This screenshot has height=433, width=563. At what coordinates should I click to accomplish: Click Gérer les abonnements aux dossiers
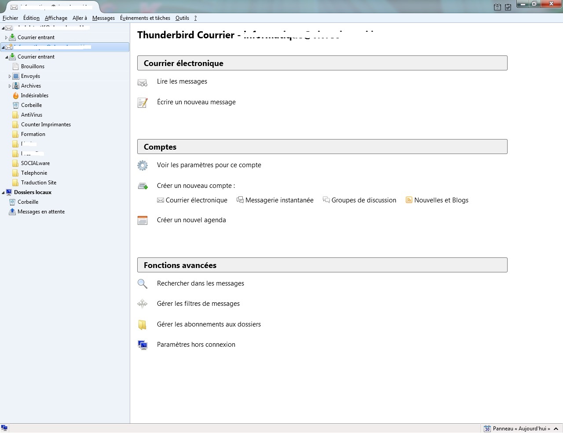click(209, 324)
